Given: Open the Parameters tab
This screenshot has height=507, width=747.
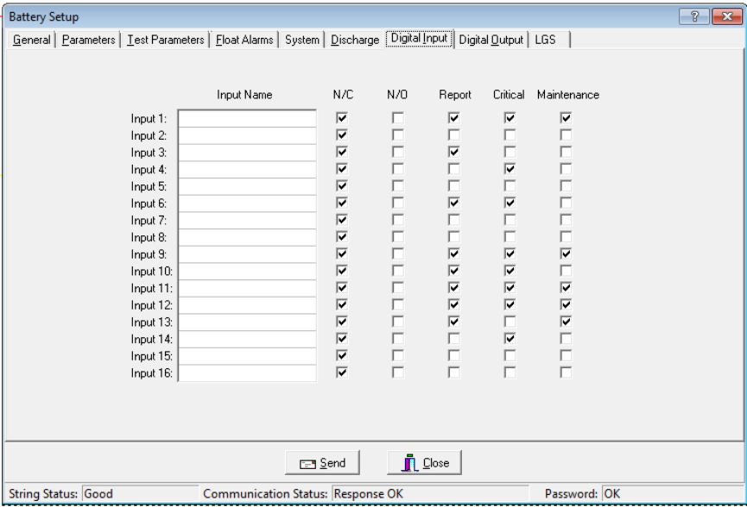Looking at the screenshot, I should pos(89,40).
